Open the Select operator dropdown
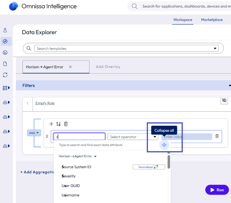Screen dimensions: 231x203 pyautogui.click(x=133, y=137)
